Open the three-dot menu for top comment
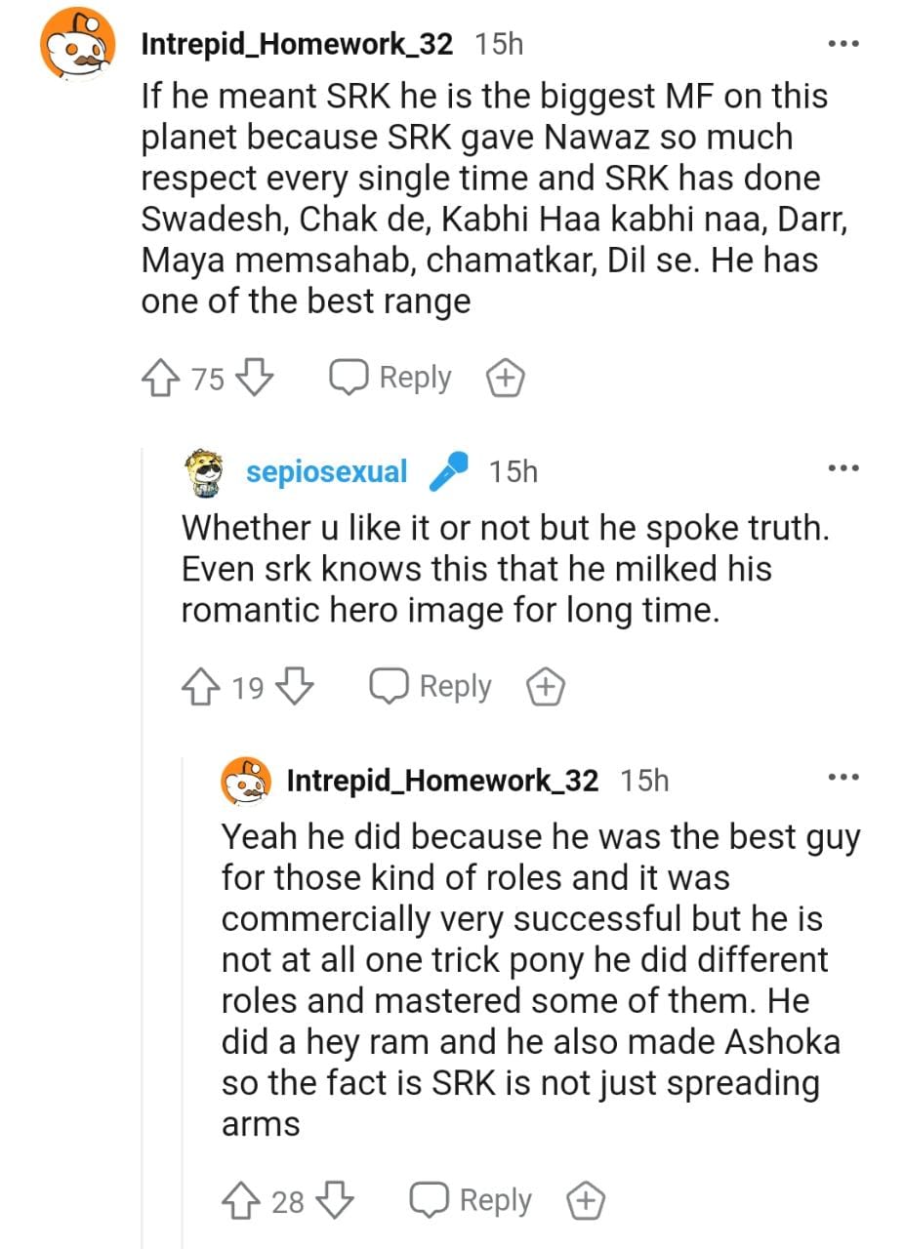The width and height of the screenshot is (904, 1249). [x=842, y=44]
